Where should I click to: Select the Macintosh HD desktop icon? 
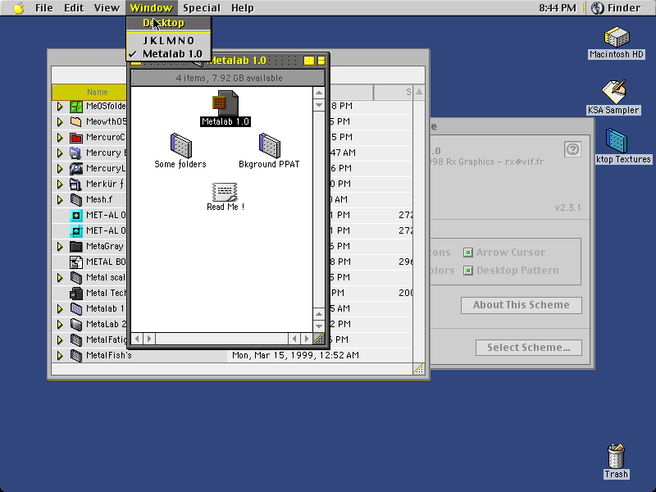[x=617, y=37]
